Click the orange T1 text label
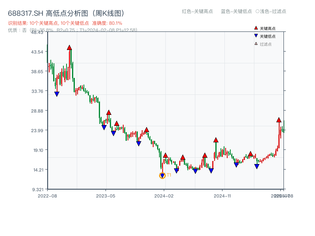 tap(169, 175)
